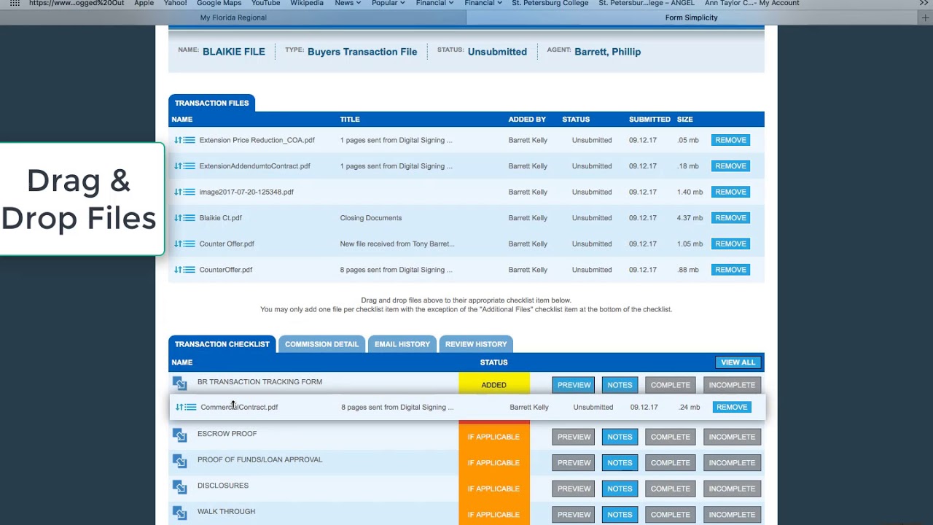933x525 pixels.
Task: Remove Counter Offer.pdf file
Action: click(730, 244)
